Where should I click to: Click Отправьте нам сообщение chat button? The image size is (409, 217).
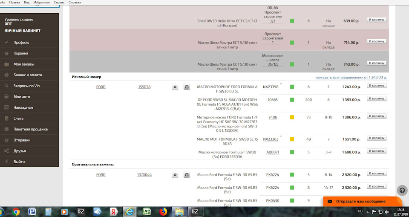[362, 201]
